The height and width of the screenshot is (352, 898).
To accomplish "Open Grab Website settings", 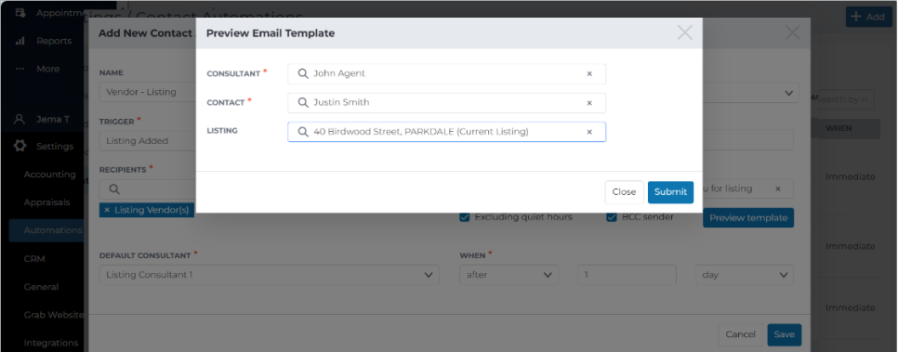I will (53, 315).
